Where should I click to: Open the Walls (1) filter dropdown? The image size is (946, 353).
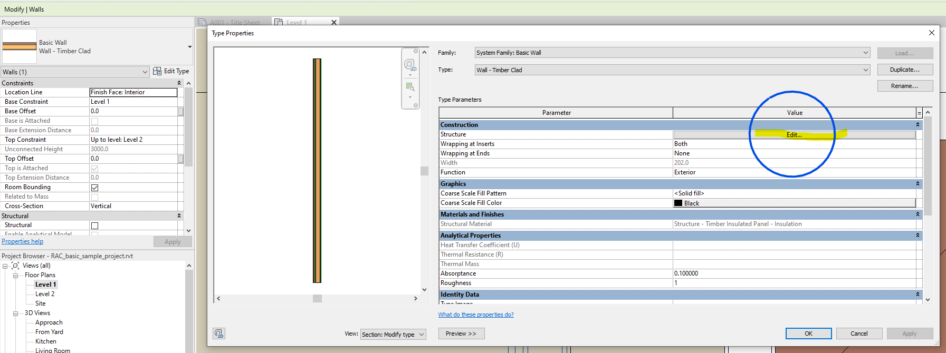145,72
